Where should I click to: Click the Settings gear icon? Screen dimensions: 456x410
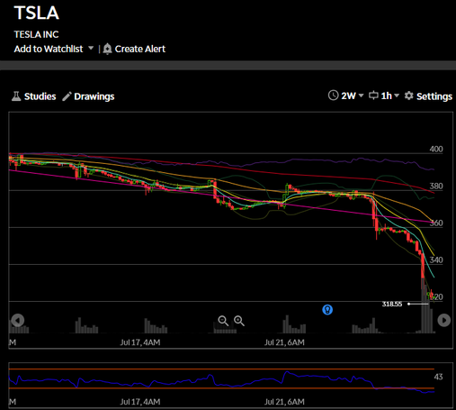pos(409,96)
